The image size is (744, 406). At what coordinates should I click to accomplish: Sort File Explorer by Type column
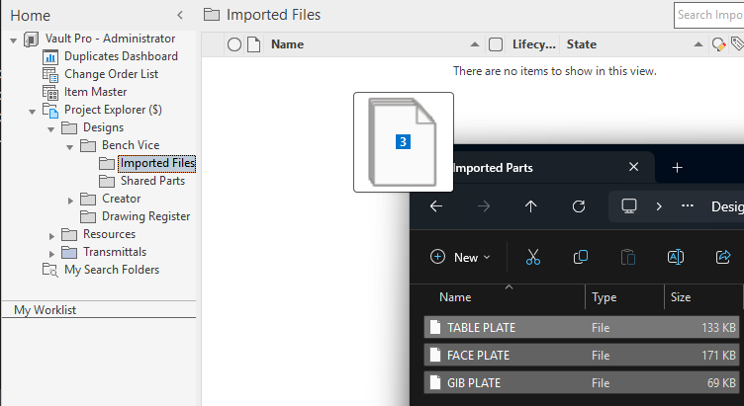pos(604,297)
